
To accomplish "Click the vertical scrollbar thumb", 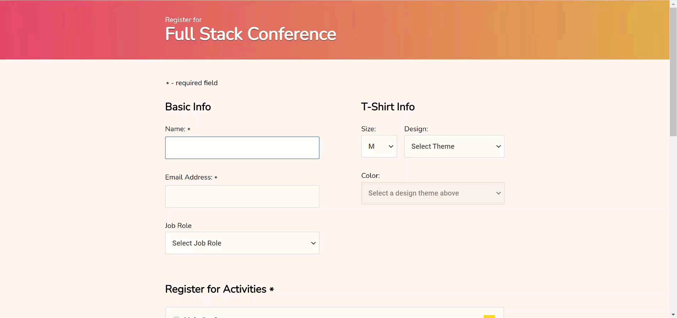I will (x=673, y=72).
